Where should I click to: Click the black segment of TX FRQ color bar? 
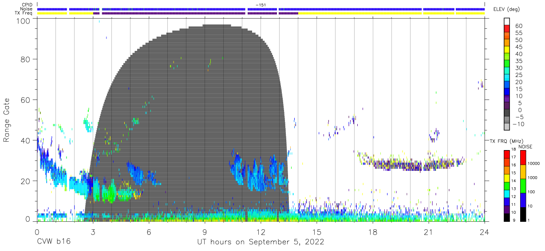[507, 217]
